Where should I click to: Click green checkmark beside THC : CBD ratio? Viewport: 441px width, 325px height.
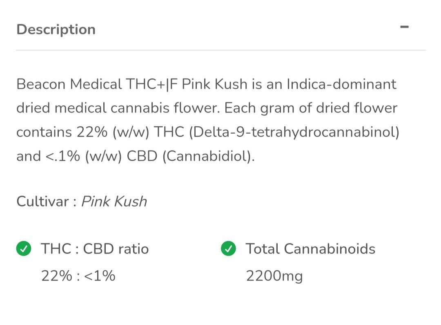point(24,249)
